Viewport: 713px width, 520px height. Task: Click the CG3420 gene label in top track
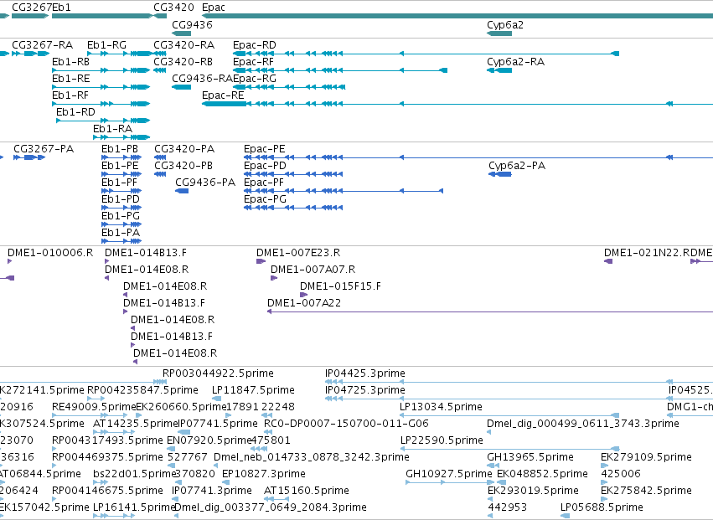[x=173, y=8]
